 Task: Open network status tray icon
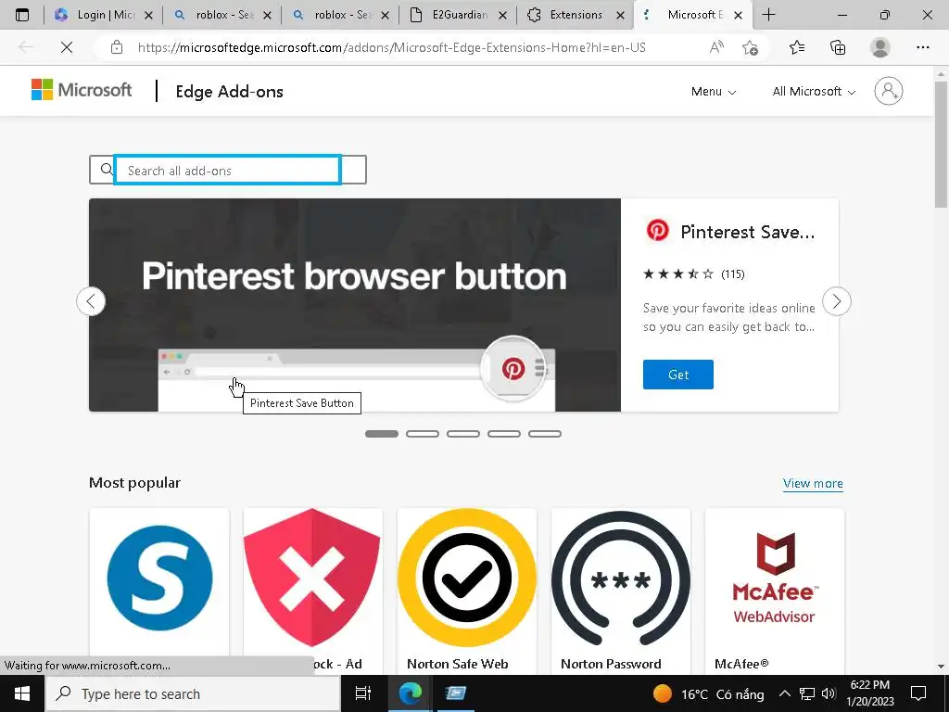tap(807, 693)
